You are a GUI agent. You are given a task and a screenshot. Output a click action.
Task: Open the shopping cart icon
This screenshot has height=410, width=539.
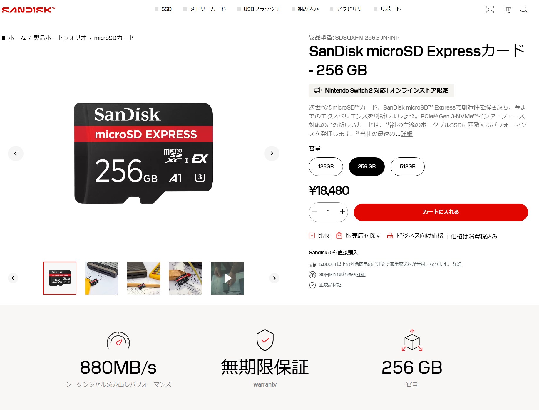[507, 9]
